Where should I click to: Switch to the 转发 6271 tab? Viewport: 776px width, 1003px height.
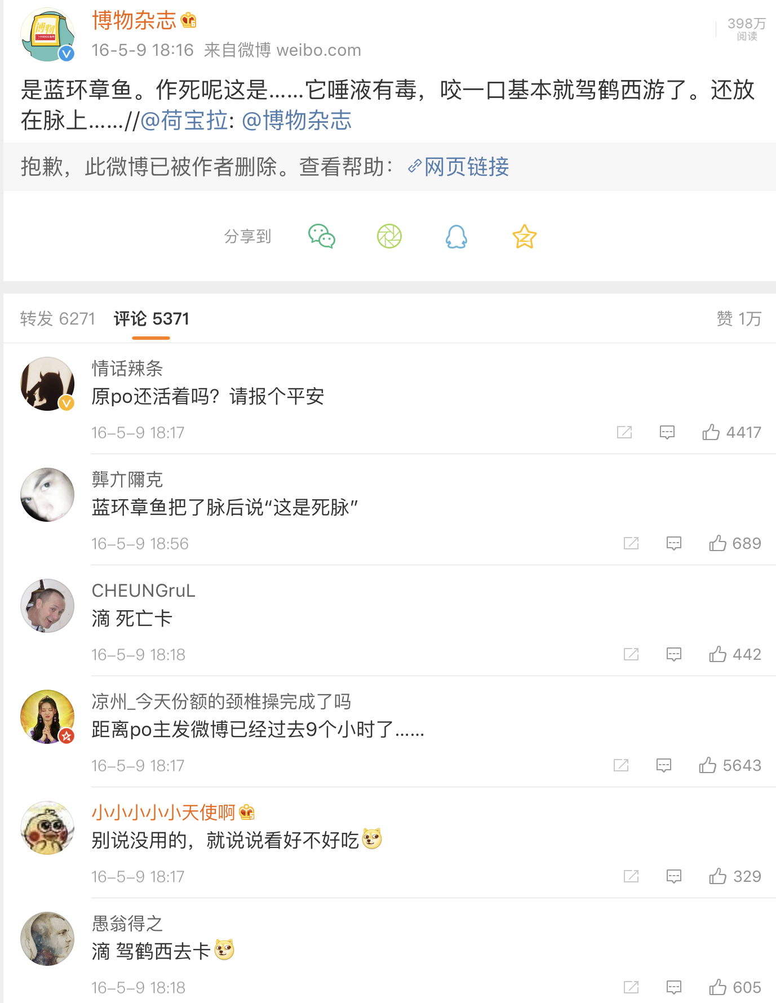(x=57, y=319)
